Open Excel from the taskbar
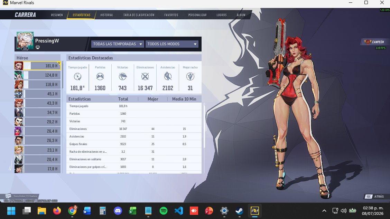The image size is (390, 219). coord(133,211)
